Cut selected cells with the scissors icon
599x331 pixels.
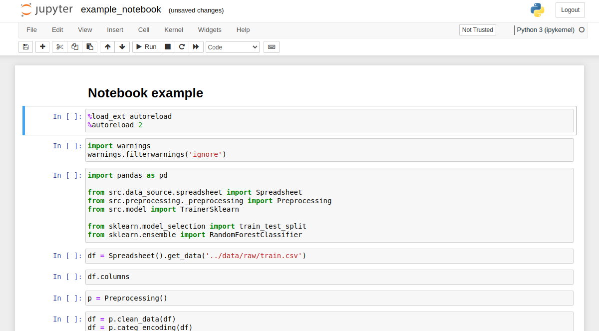tap(60, 47)
